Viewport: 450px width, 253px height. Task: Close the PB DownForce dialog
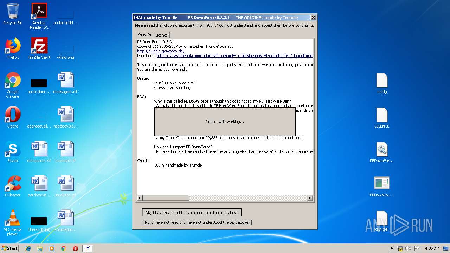313,18
